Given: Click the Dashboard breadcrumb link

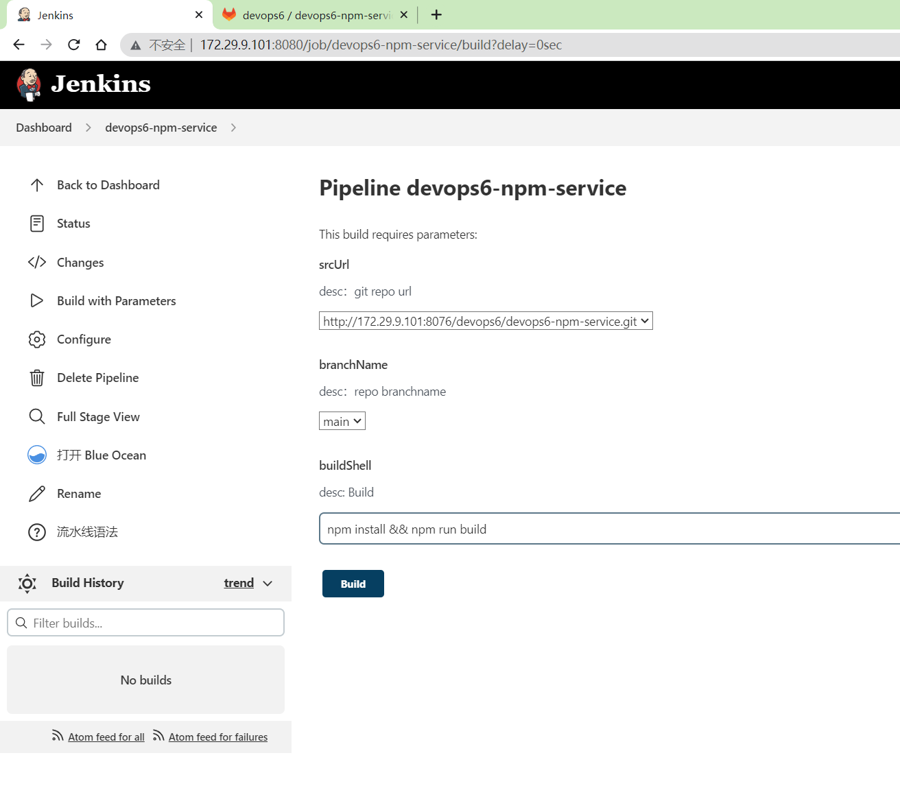Looking at the screenshot, I should point(44,128).
